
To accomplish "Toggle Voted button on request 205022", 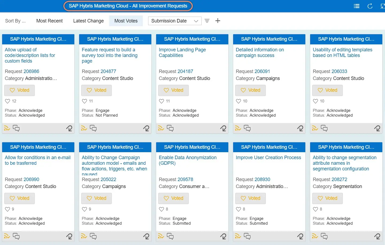I will click(97, 198).
